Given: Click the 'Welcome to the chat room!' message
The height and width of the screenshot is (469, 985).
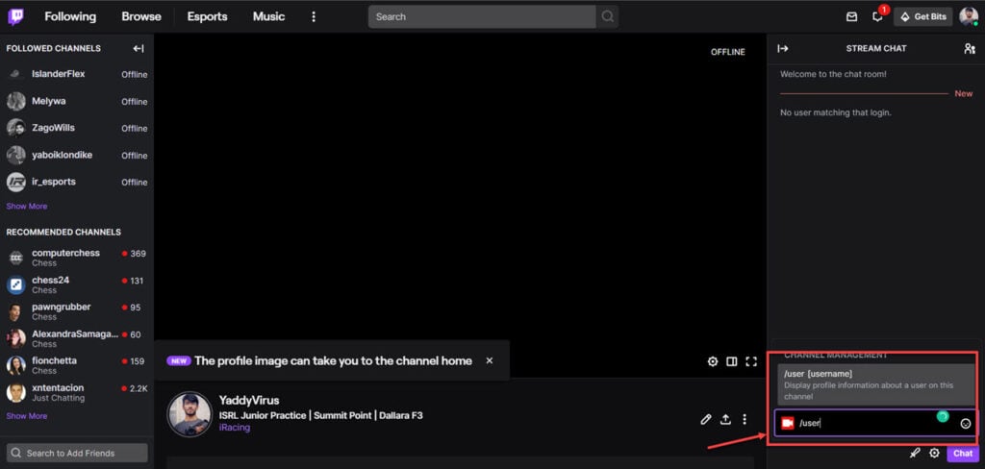Looking at the screenshot, I should pos(834,74).
